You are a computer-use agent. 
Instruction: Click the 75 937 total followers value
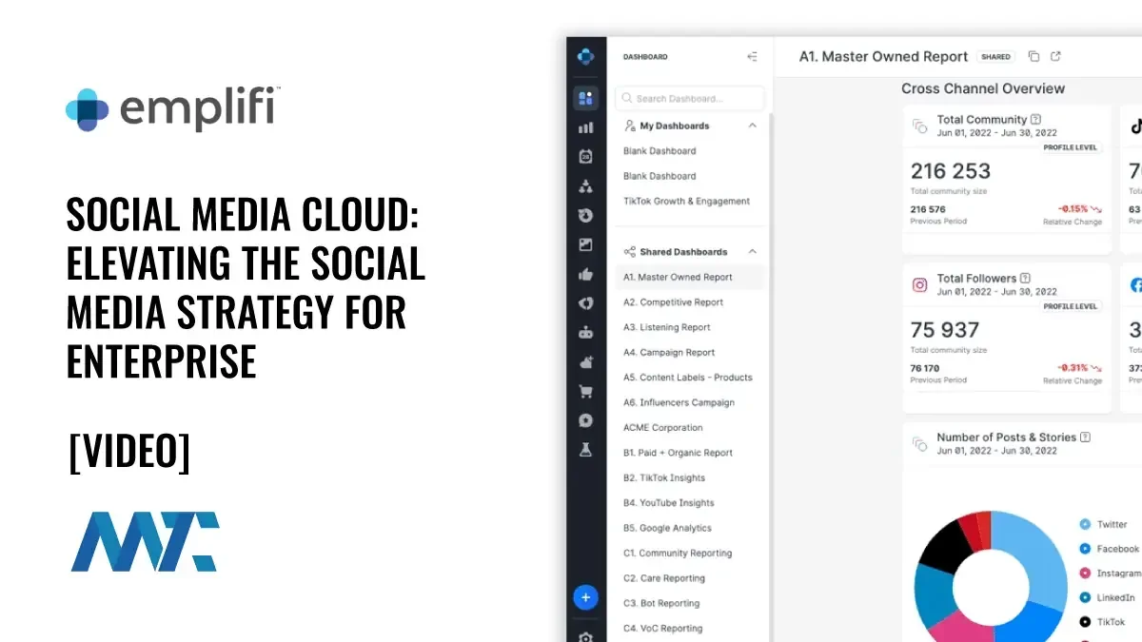coord(945,330)
